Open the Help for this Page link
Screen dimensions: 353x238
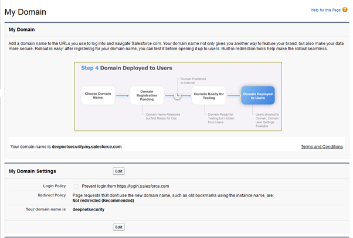326,10
